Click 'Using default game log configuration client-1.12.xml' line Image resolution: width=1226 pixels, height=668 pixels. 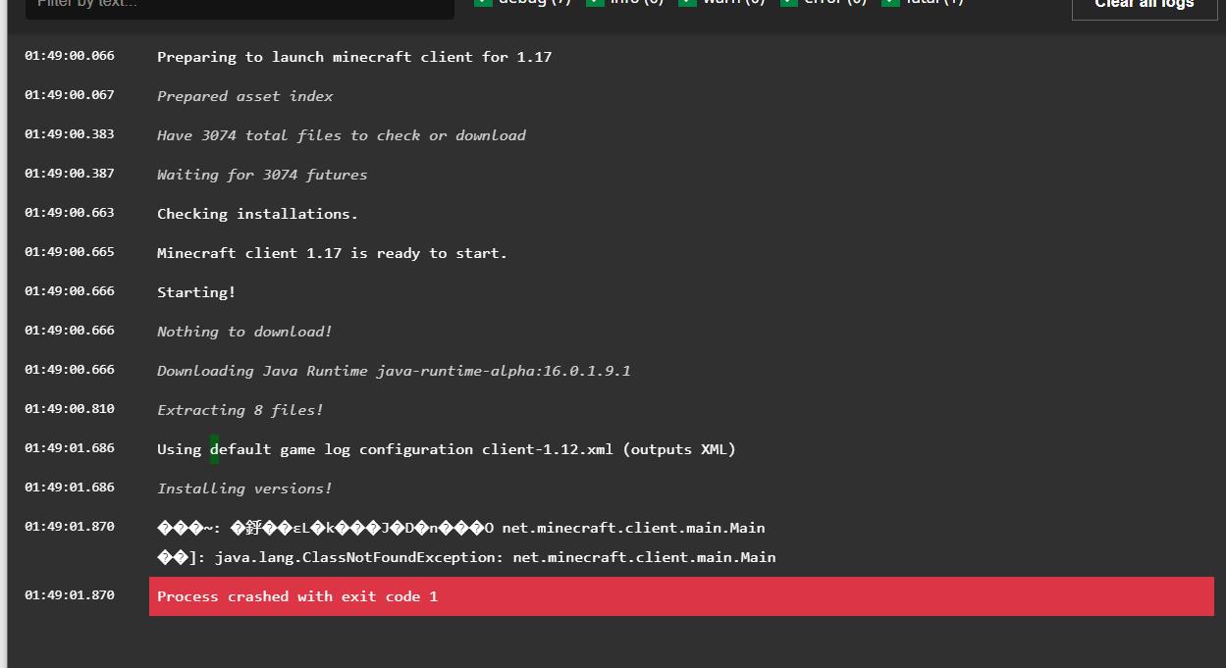[x=447, y=449]
